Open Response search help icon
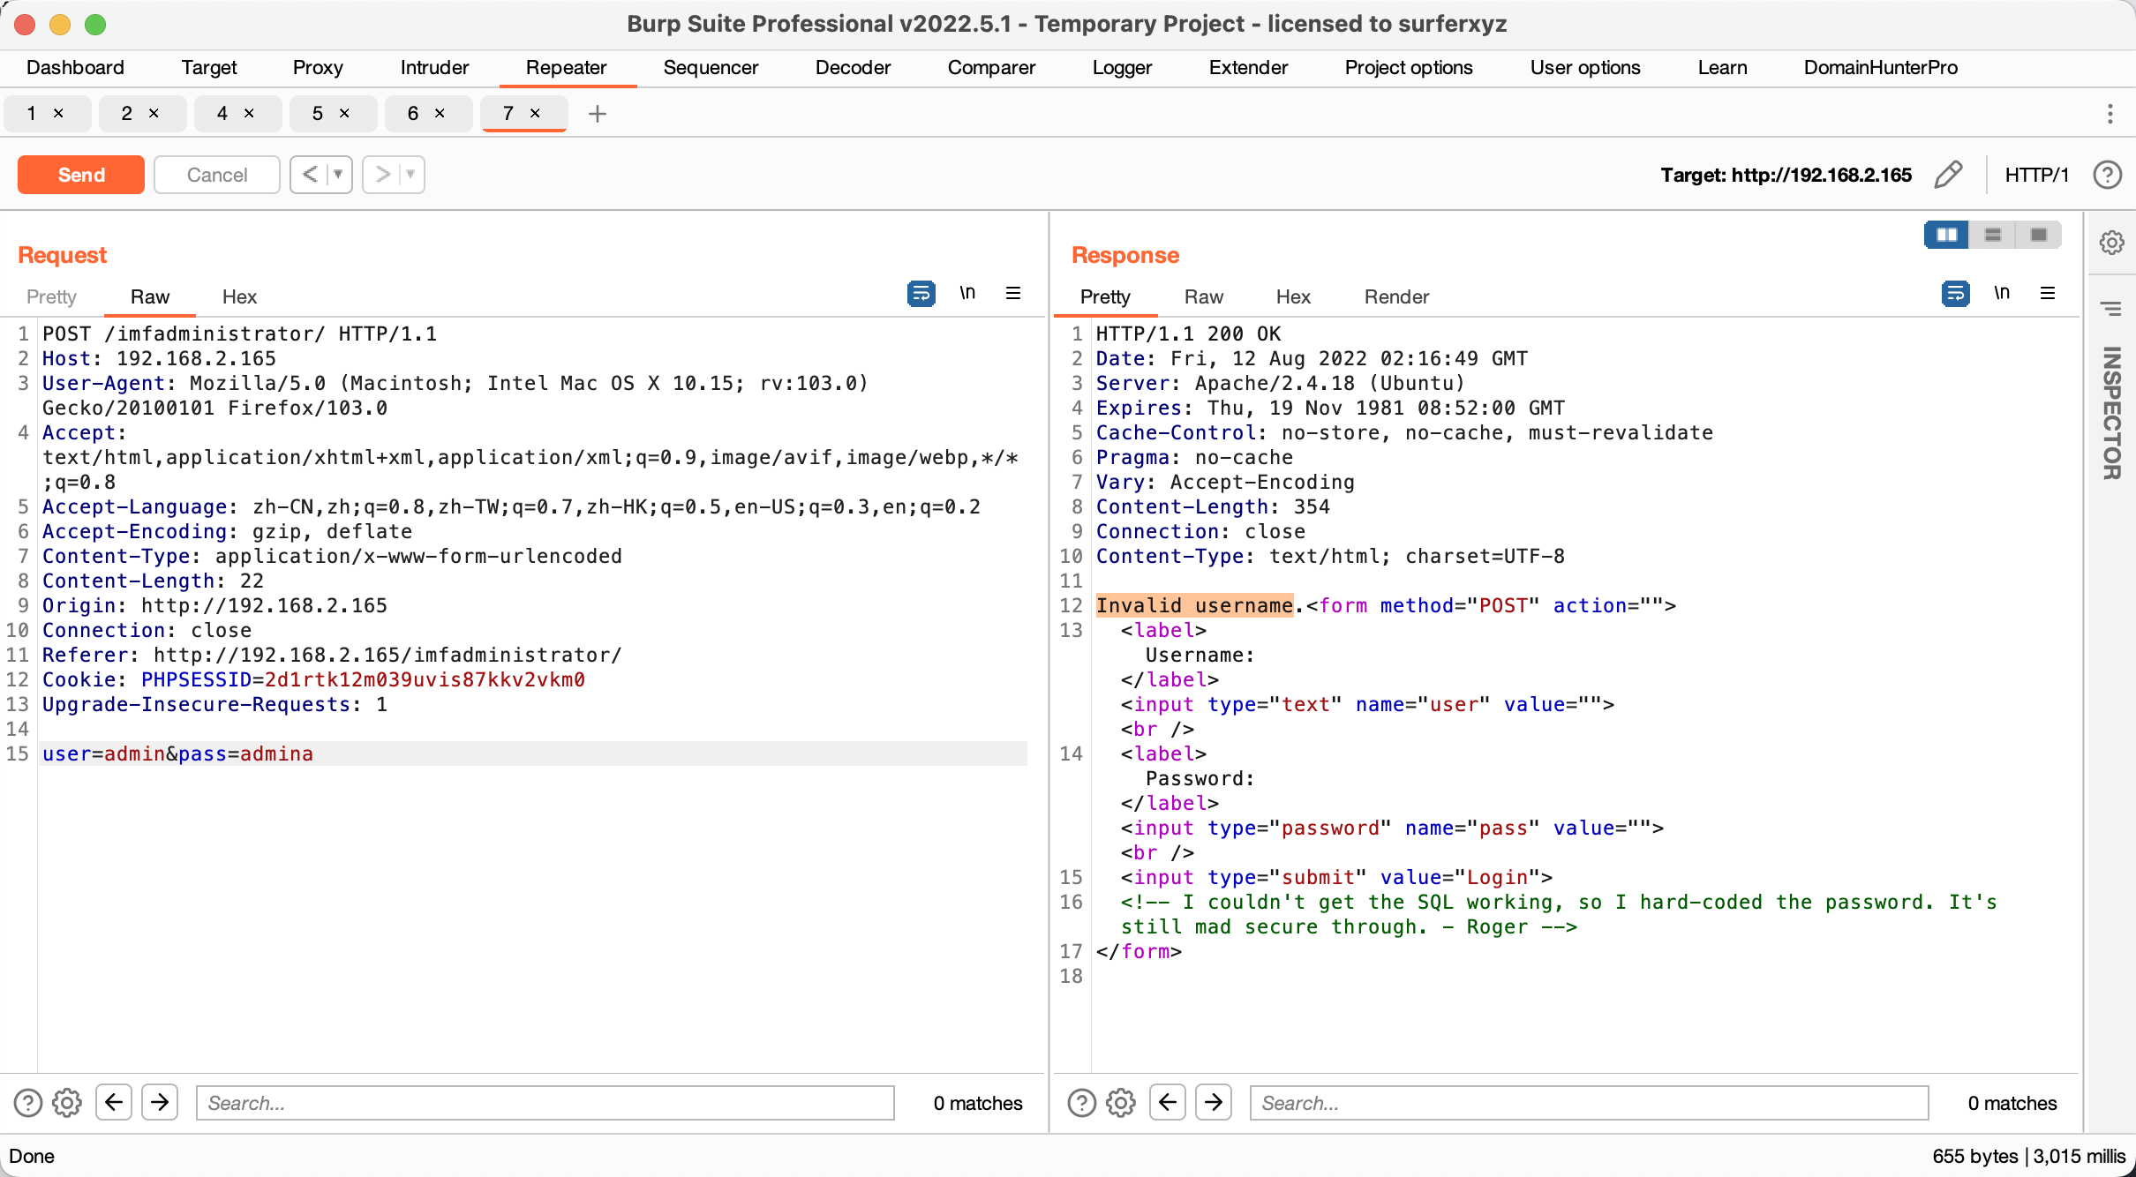This screenshot has width=2136, height=1177. click(x=1082, y=1103)
